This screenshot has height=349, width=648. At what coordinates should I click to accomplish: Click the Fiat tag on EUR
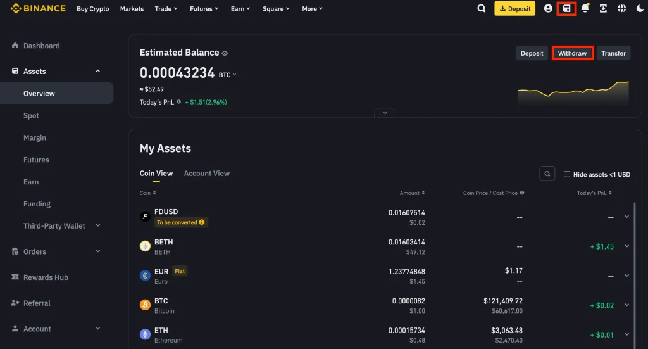(179, 271)
